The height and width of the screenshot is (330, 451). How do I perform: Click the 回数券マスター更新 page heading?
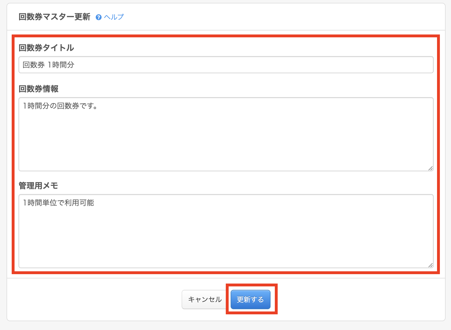(54, 17)
